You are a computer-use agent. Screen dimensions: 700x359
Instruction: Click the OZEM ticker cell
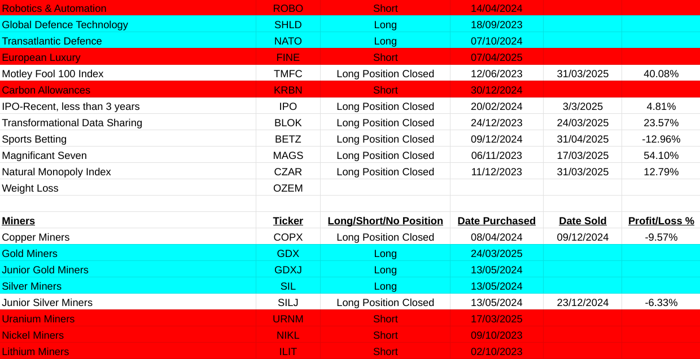288,188
